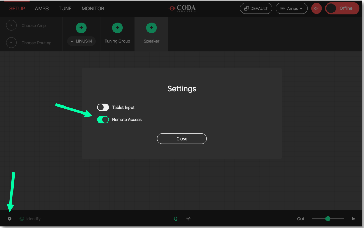Click the red mute speaker icon

316,9
